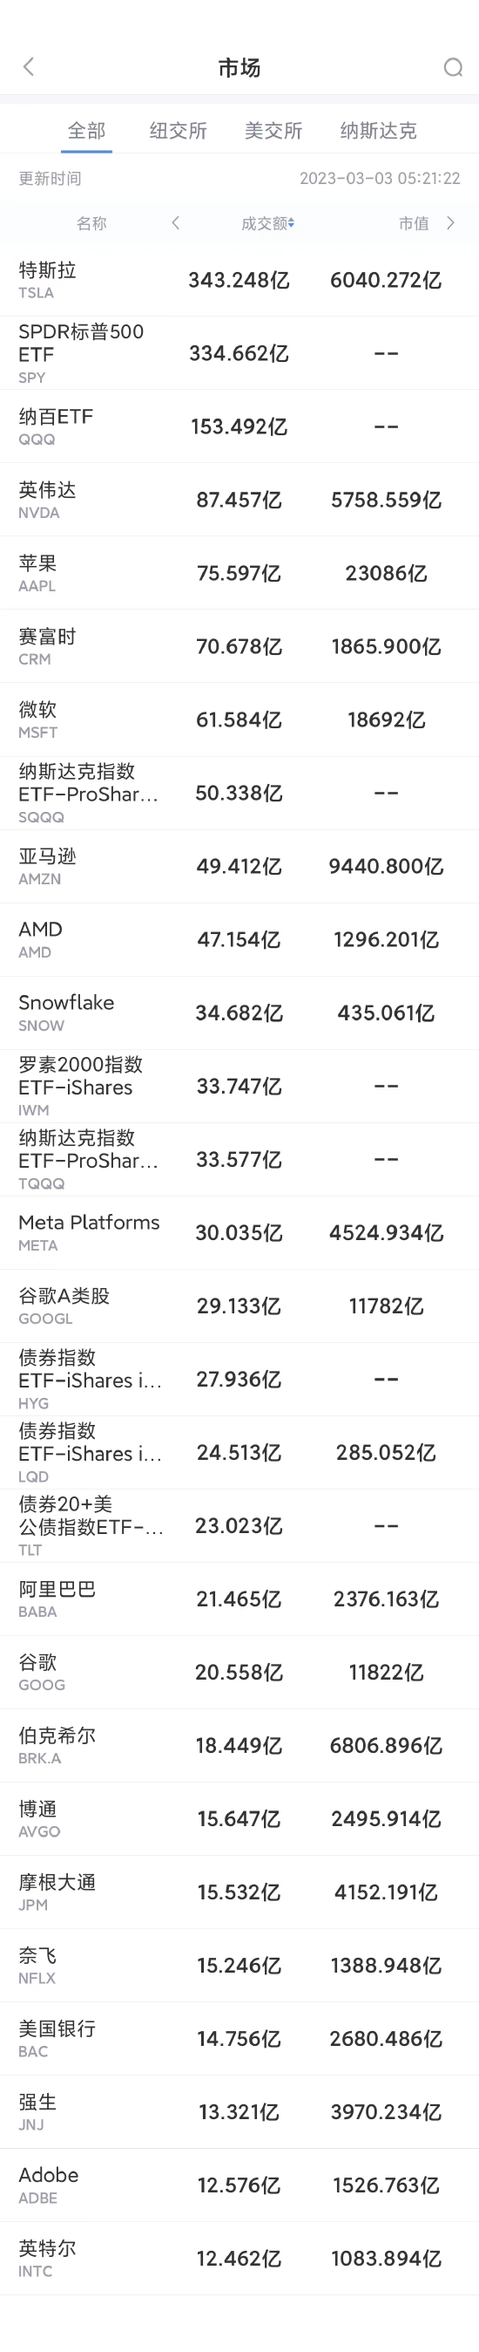Select the Snowflake SNOW row
The height and width of the screenshot is (2352, 479).
click(239, 1012)
